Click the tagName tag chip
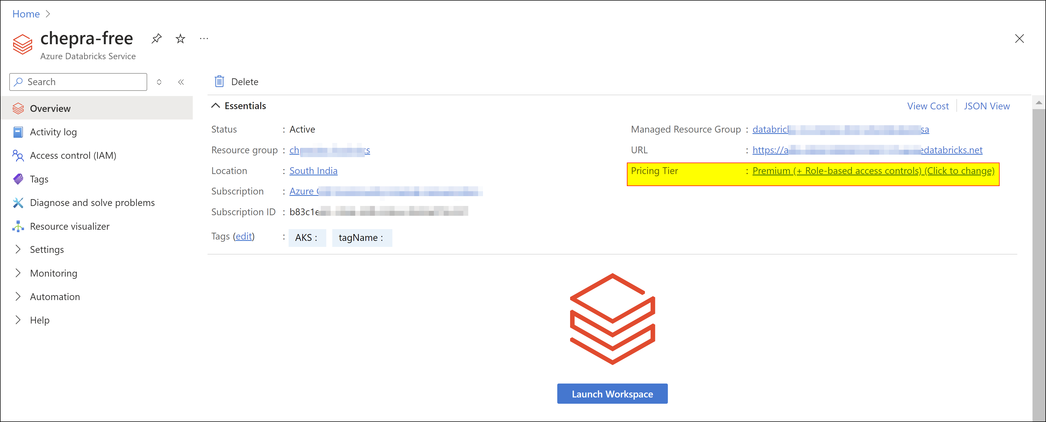 (x=362, y=238)
